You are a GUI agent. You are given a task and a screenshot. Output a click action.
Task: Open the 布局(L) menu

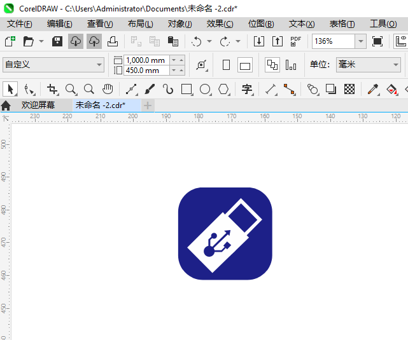tap(140, 24)
